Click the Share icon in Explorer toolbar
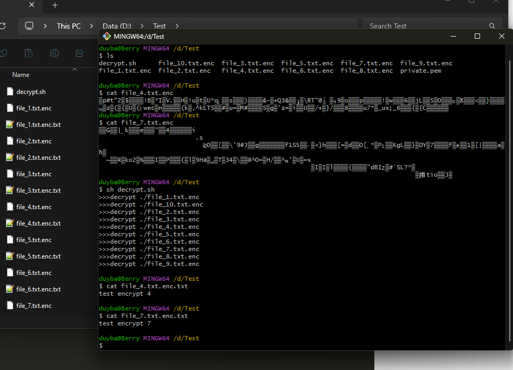The height and width of the screenshot is (370, 513). pos(80,53)
